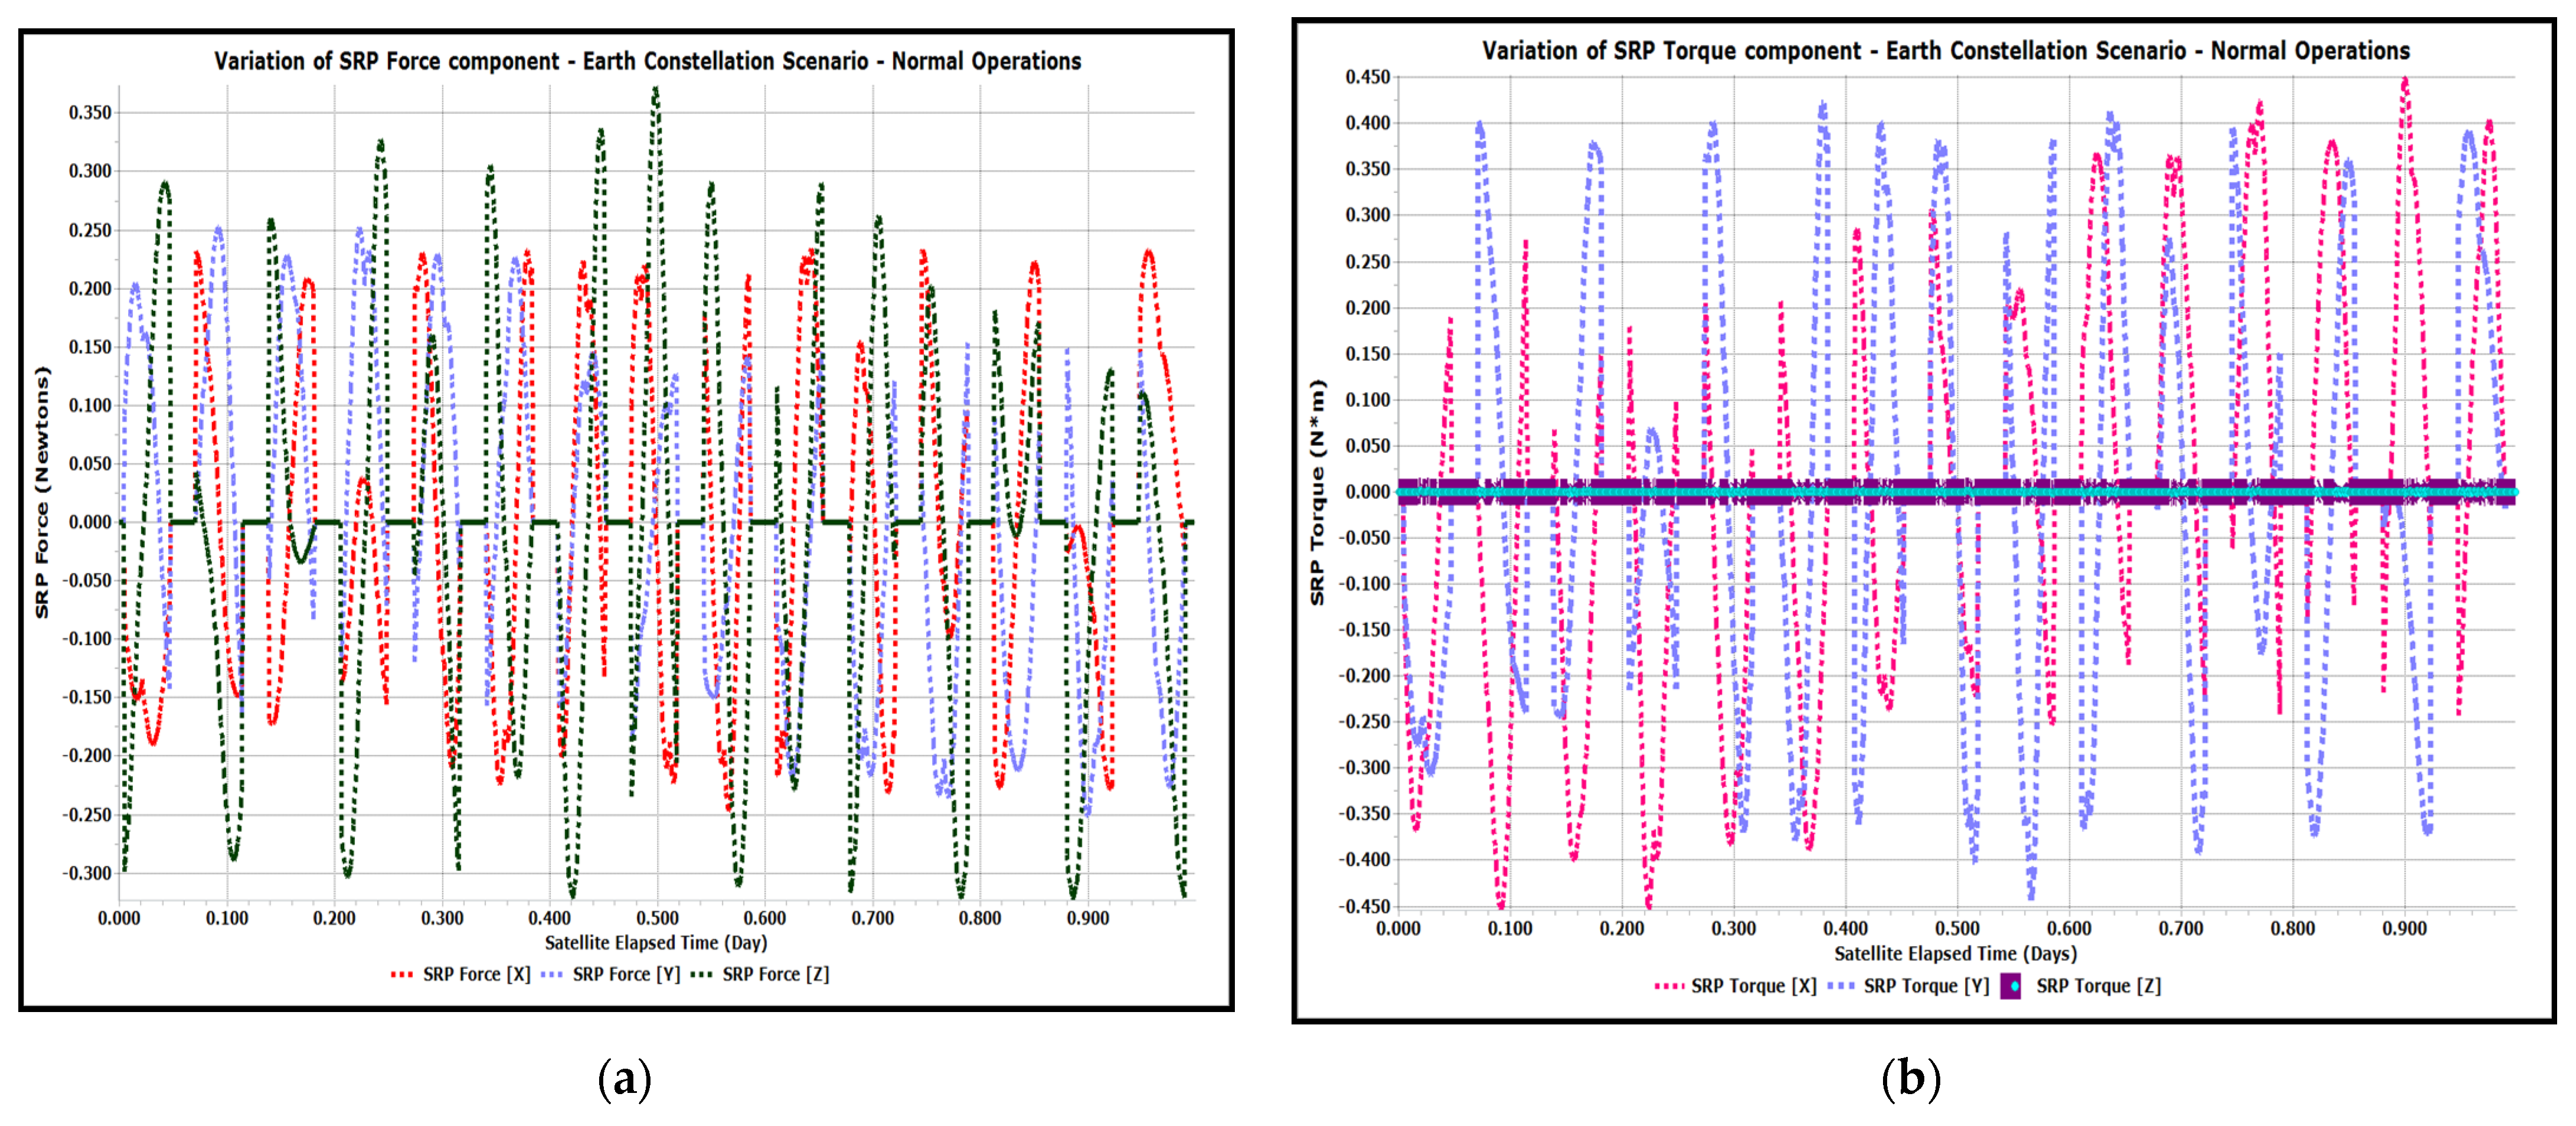Click 'Satellite Elapsed Time (Day)' x-axis label

click(x=655, y=942)
